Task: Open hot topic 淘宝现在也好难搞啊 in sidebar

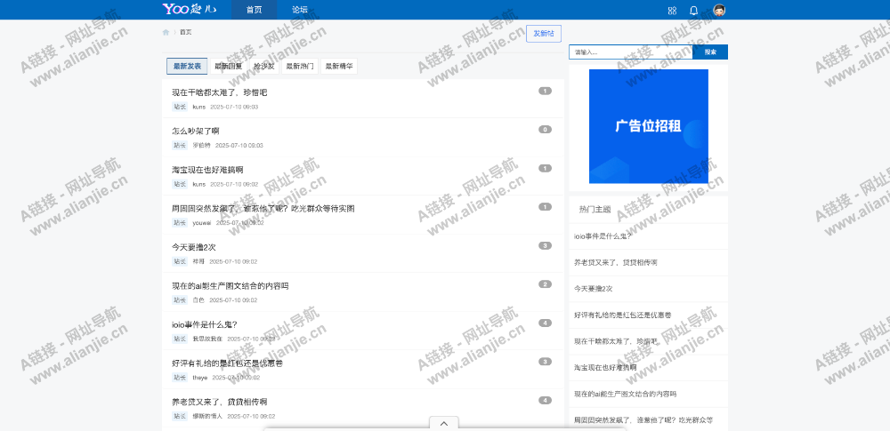Action: 605,368
